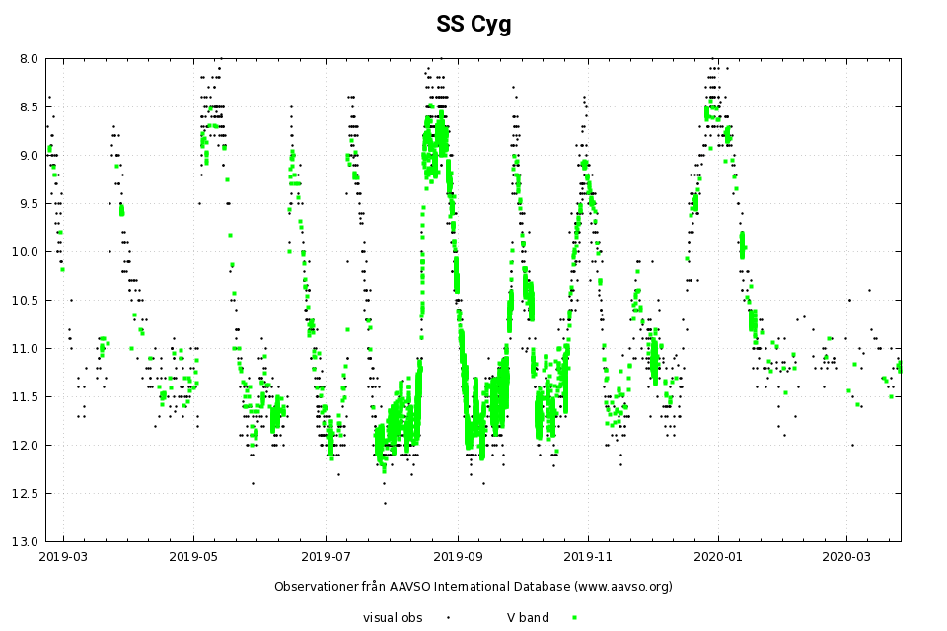
Task: Click the 13.0 magnitude y-axis label
Action: coord(25,541)
